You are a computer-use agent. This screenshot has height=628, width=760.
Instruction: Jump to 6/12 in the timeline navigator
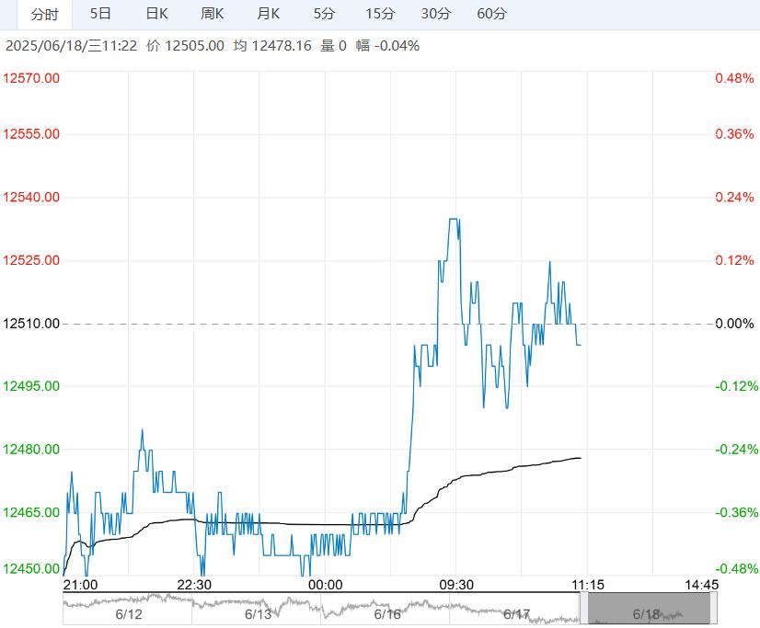pos(129,613)
